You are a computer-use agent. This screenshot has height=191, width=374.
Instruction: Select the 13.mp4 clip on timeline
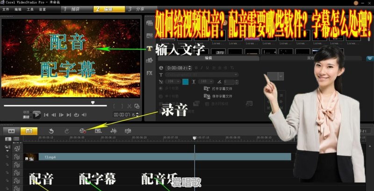point(157,157)
